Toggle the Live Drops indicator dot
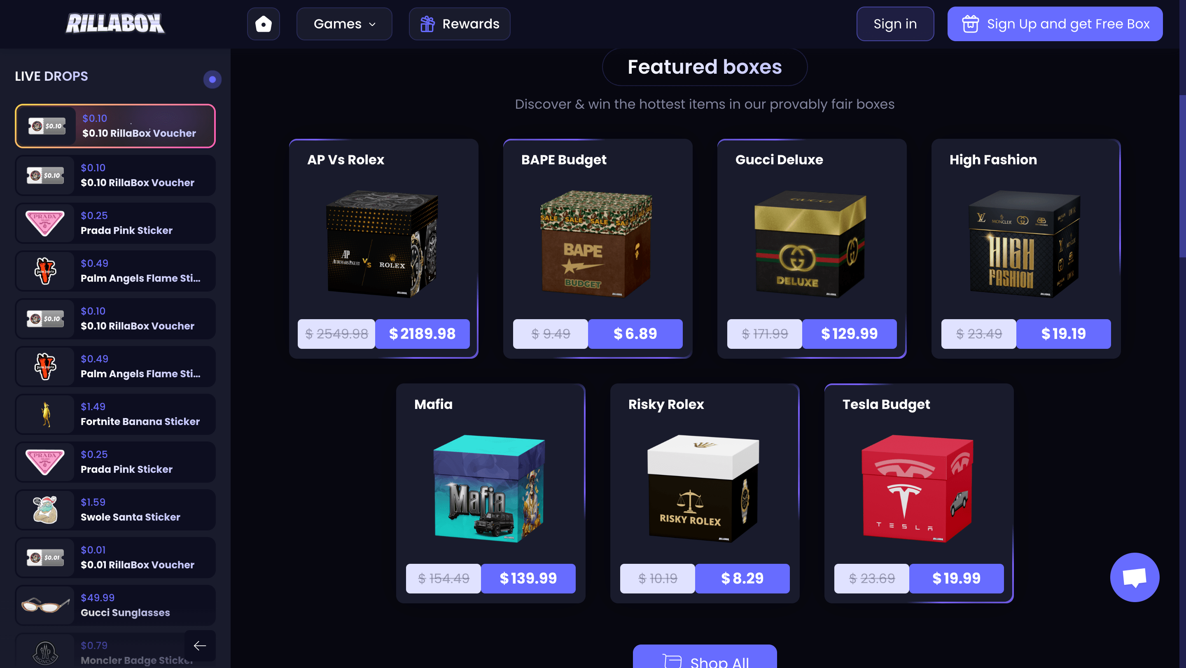This screenshot has width=1186, height=668. coord(212,79)
